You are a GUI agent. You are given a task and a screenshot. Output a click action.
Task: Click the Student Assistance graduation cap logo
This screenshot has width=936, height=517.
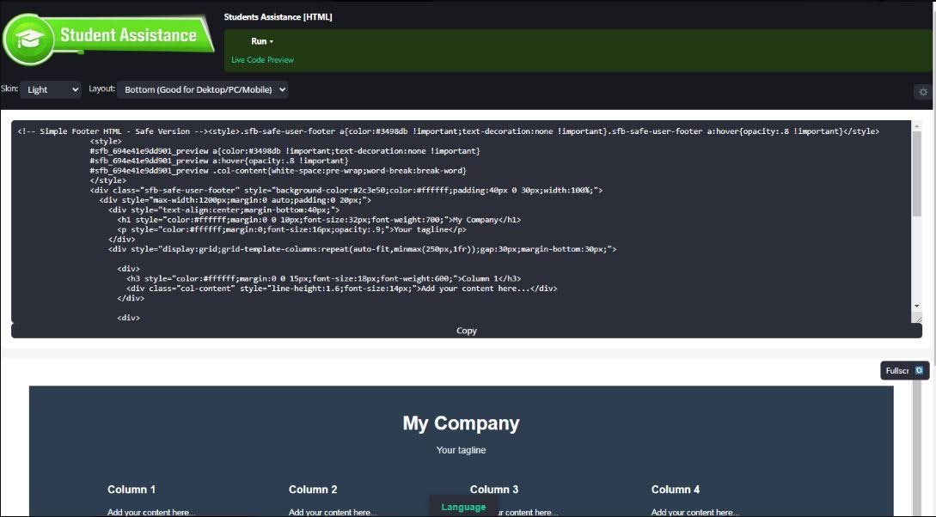click(x=28, y=38)
